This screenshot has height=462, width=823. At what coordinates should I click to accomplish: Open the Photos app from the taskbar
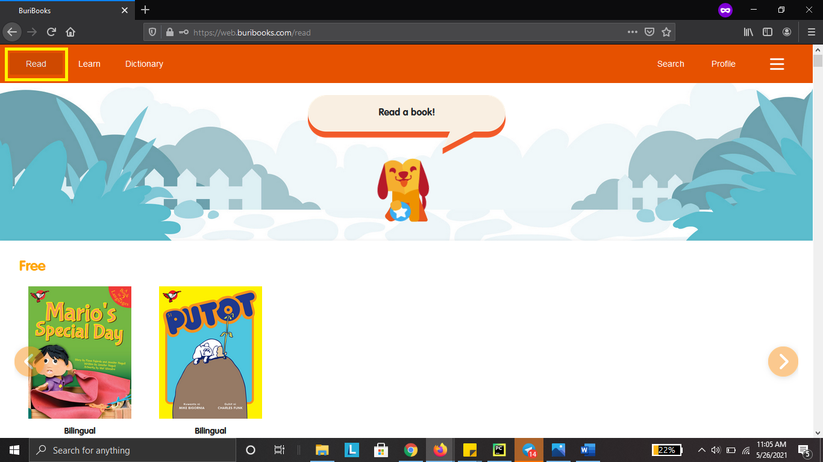558,450
